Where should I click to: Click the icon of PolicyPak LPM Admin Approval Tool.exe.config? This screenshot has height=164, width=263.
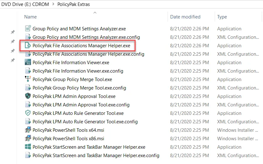28,105
